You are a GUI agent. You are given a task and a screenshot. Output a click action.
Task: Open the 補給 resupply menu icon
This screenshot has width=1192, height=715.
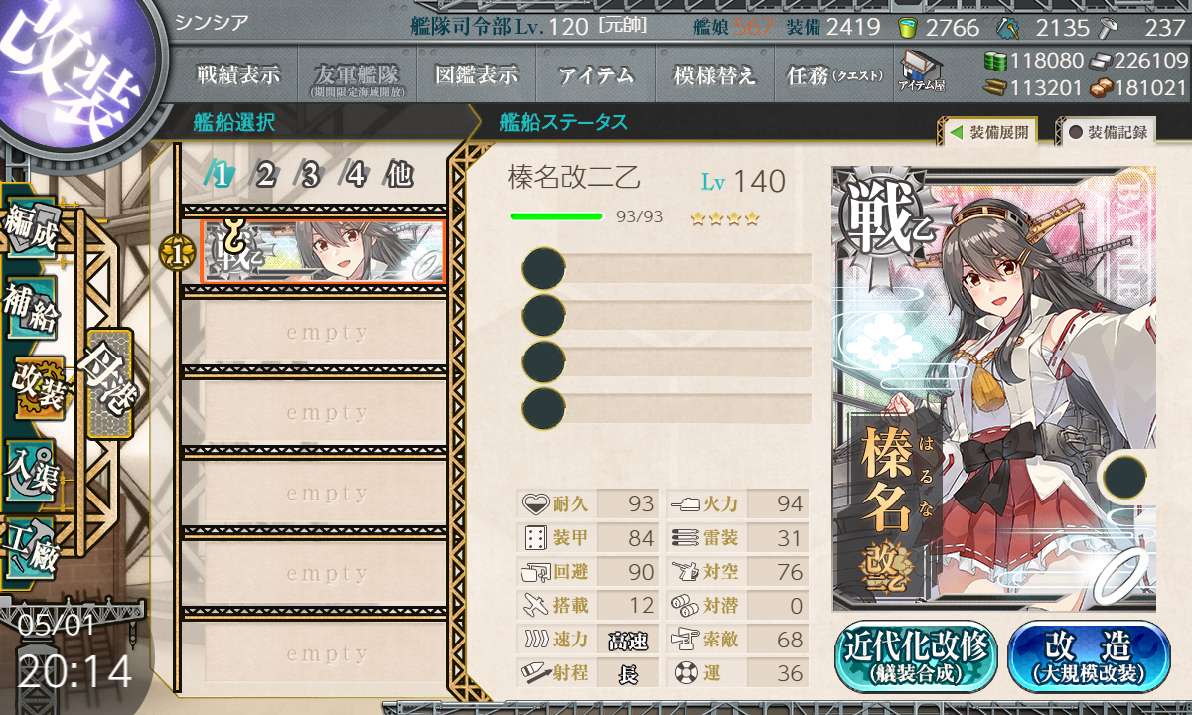click(30, 310)
